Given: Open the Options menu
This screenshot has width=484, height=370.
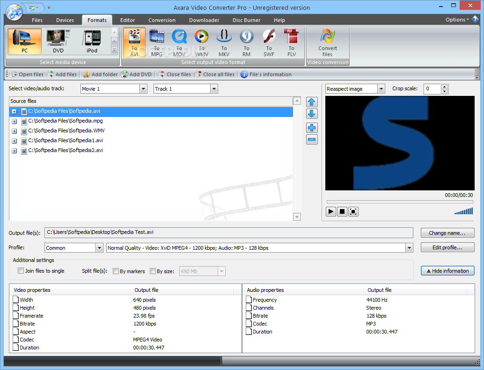Looking at the screenshot, I should tap(457, 20).
